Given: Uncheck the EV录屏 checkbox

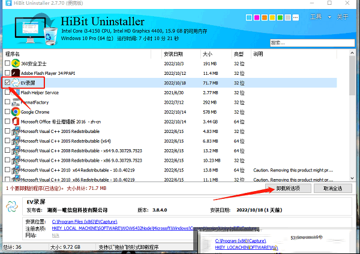Looking at the screenshot, I should [7, 82].
